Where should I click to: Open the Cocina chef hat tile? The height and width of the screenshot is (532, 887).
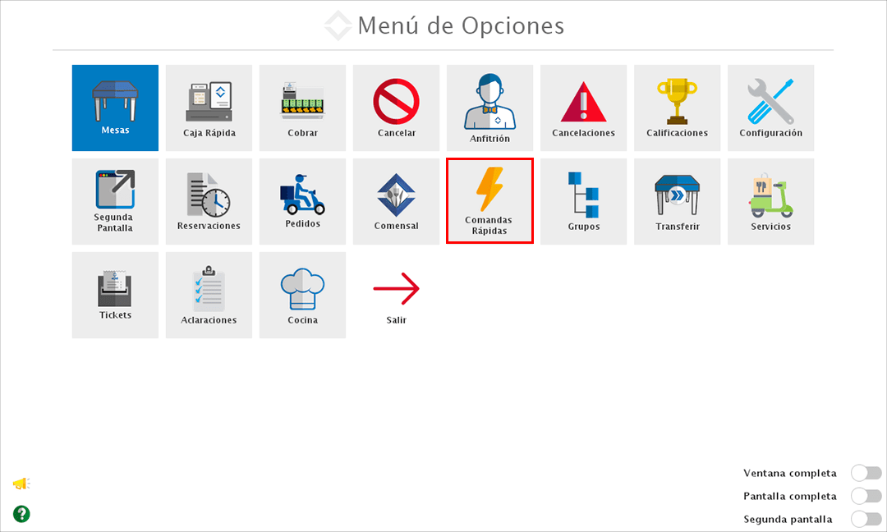(302, 295)
